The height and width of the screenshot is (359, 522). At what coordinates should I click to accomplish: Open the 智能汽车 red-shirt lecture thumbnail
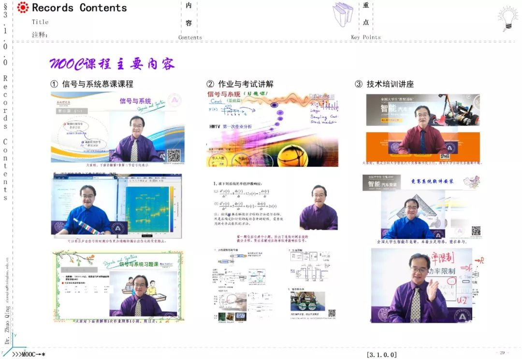click(423, 128)
